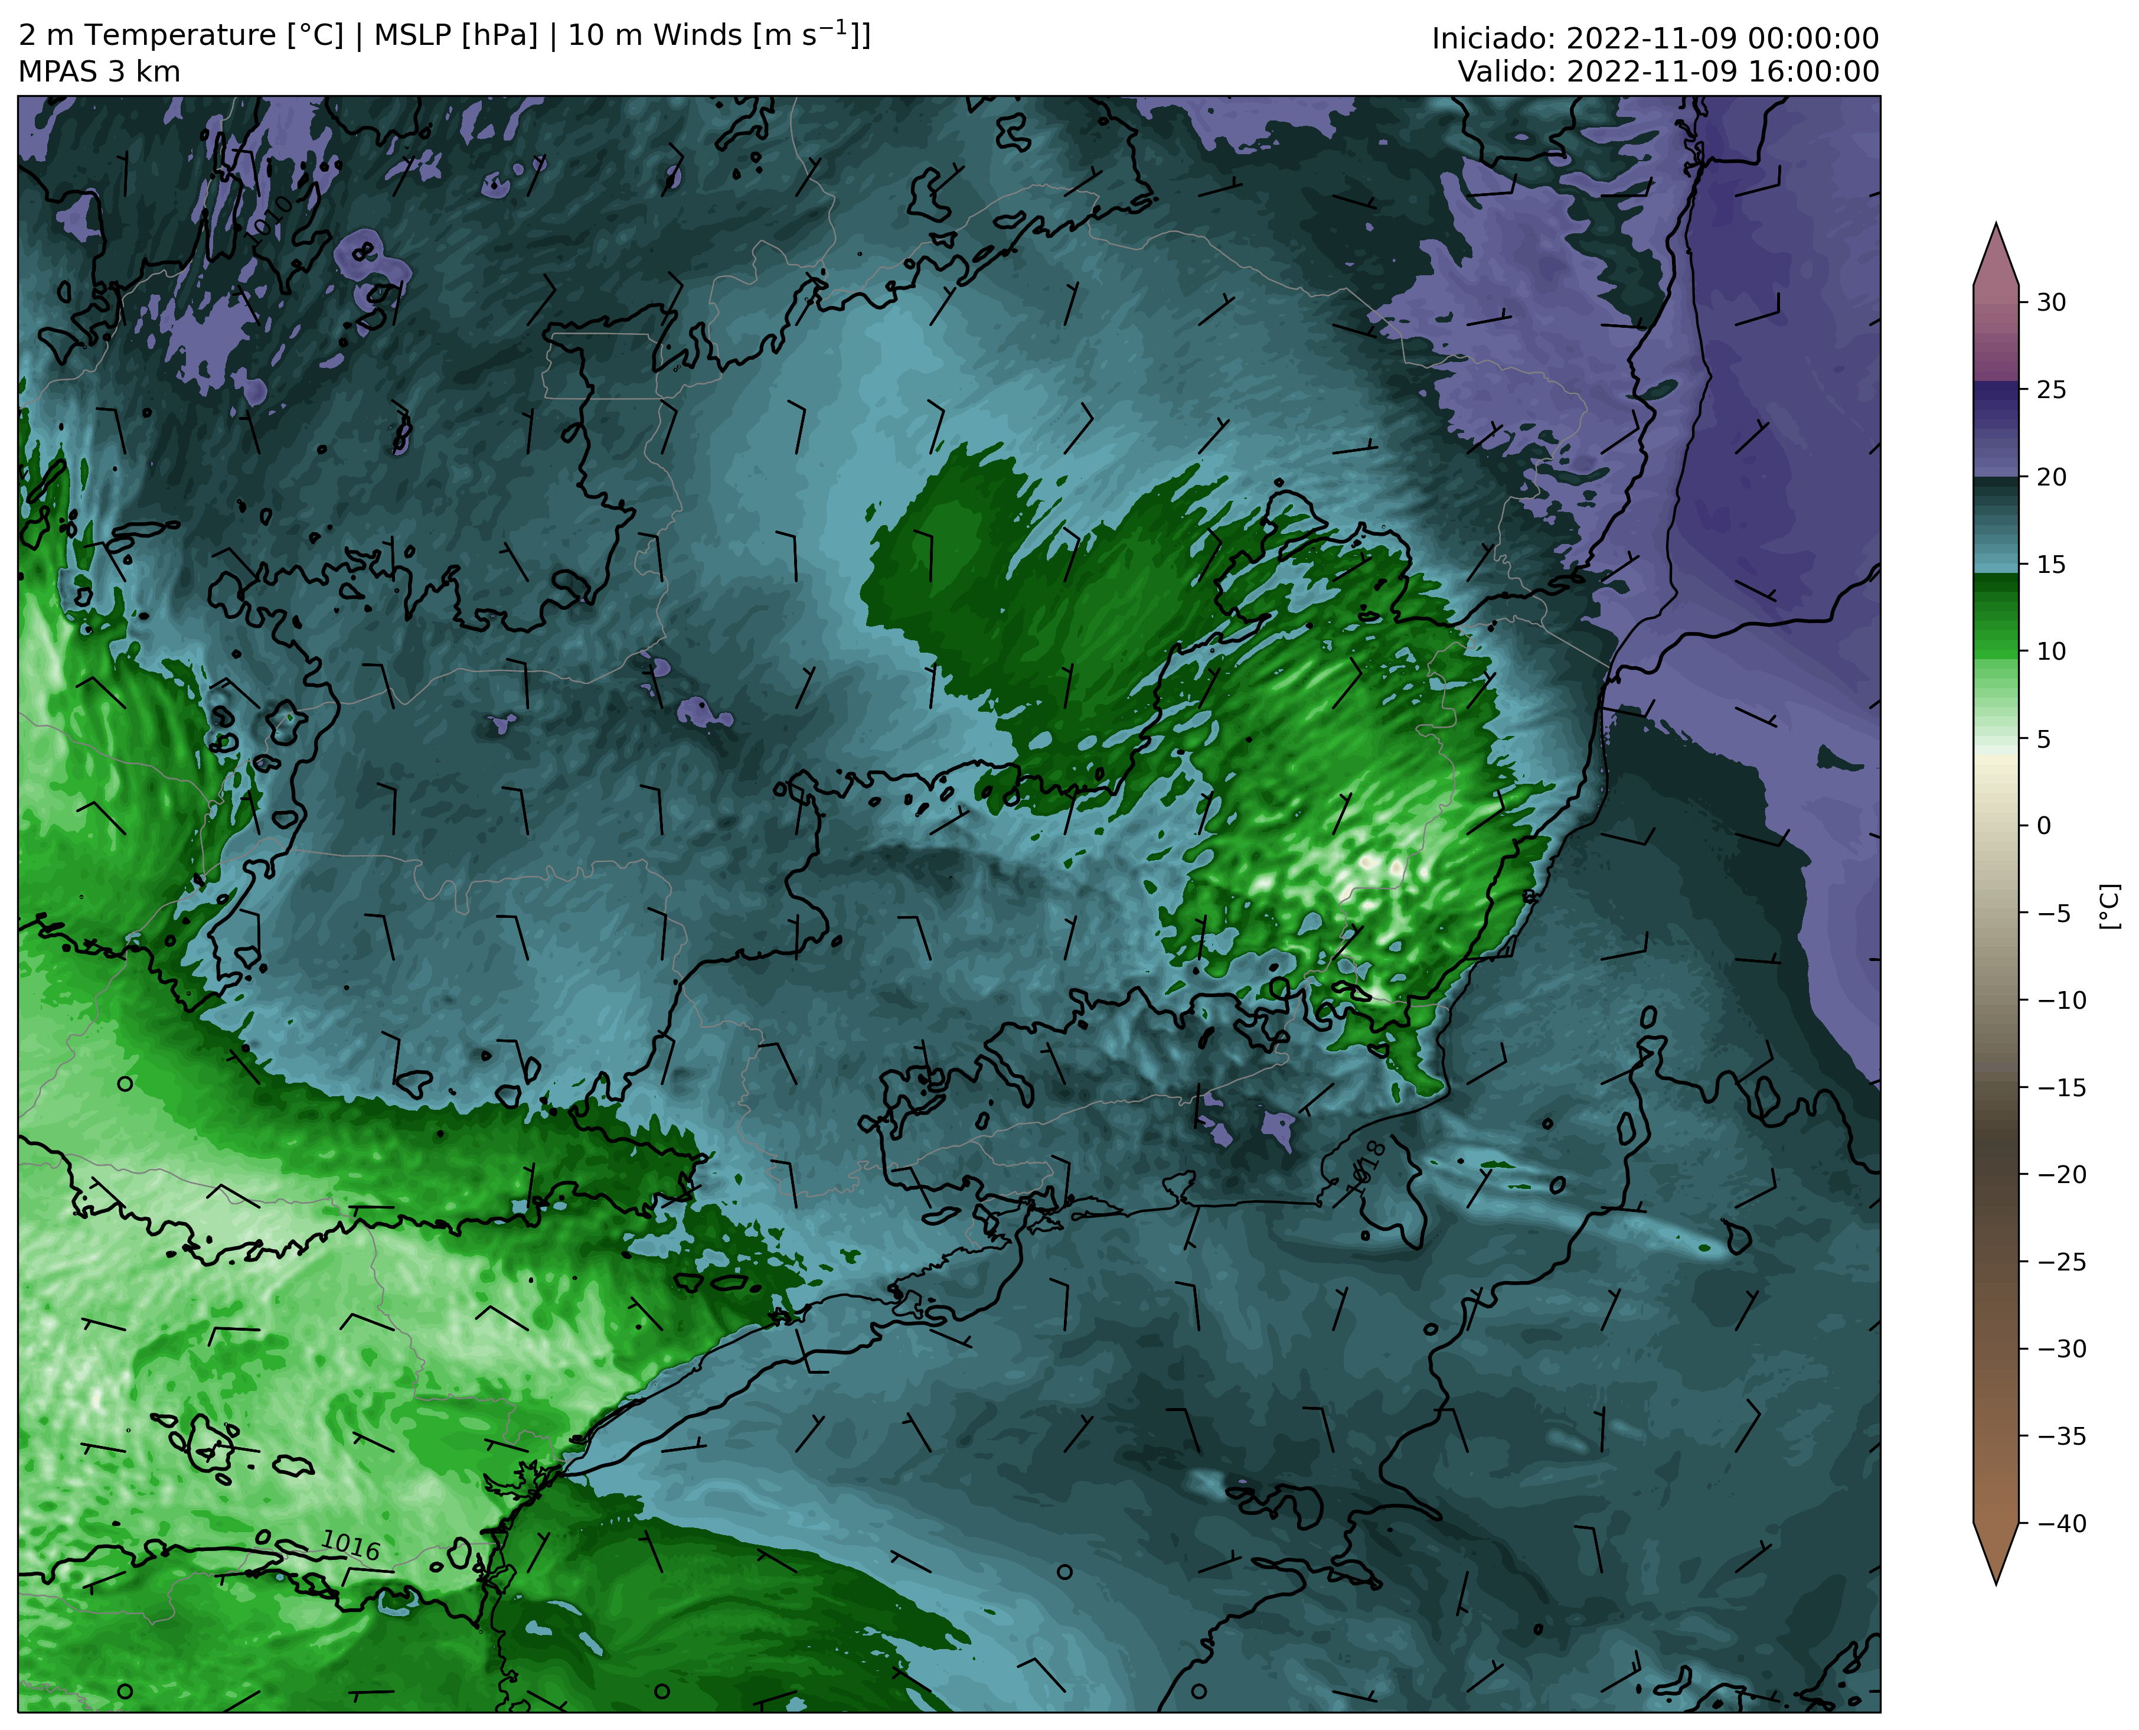Click the 'Iniciado: 2022-11-09 00:00:00' line
This screenshot has height=1730, width=2139.
(1655, 38)
